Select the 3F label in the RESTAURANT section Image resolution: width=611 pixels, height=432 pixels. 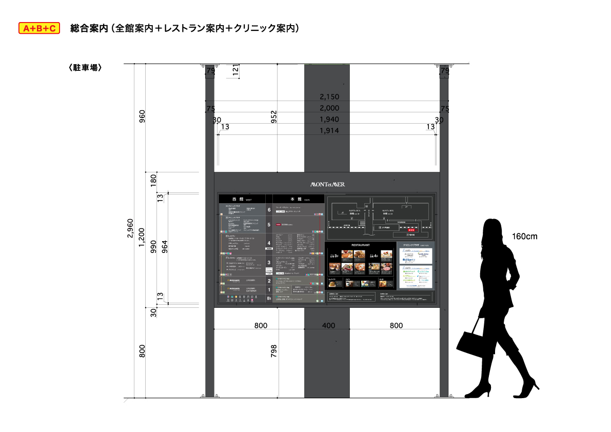(x=334, y=255)
